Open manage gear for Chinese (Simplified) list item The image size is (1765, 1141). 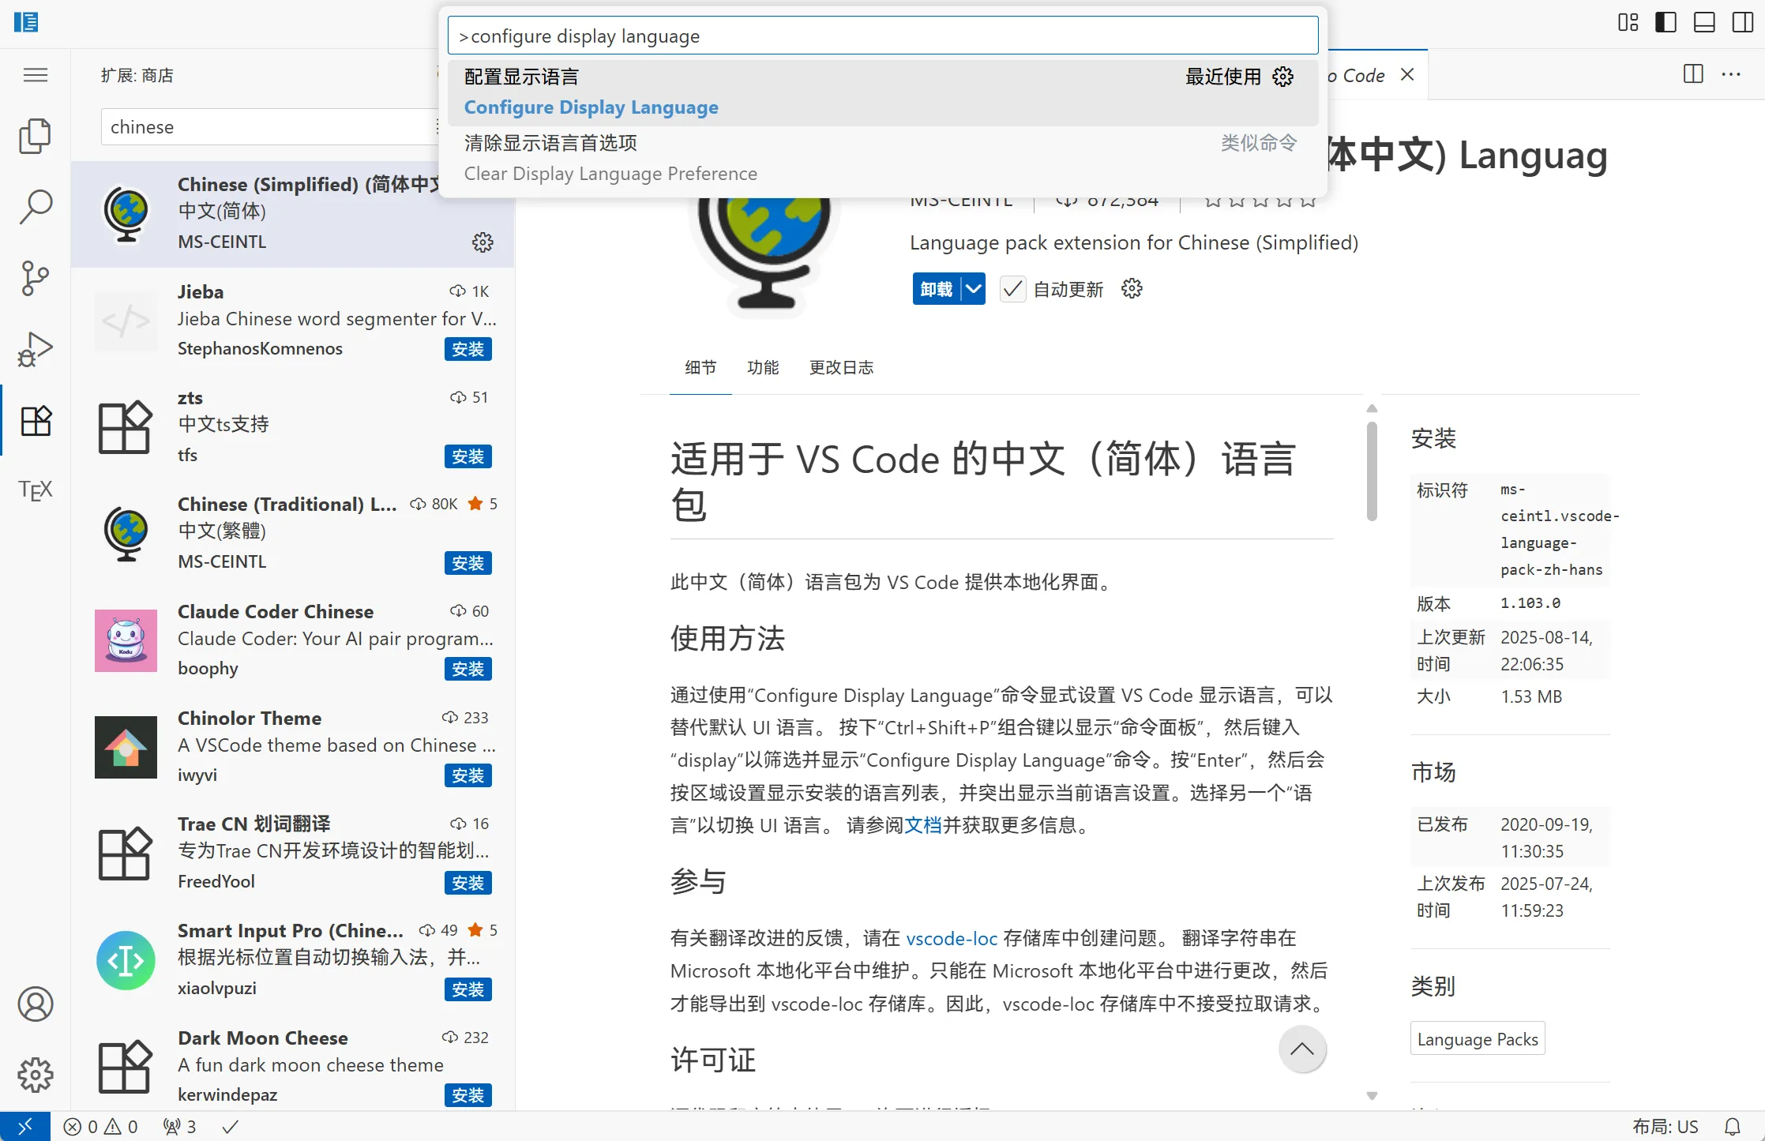coord(483,242)
